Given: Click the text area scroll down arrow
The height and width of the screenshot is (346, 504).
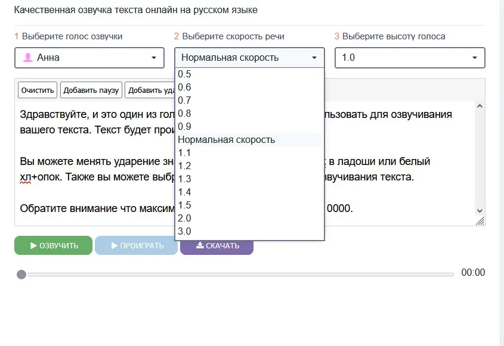Looking at the screenshot, I should pyautogui.click(x=480, y=211).
